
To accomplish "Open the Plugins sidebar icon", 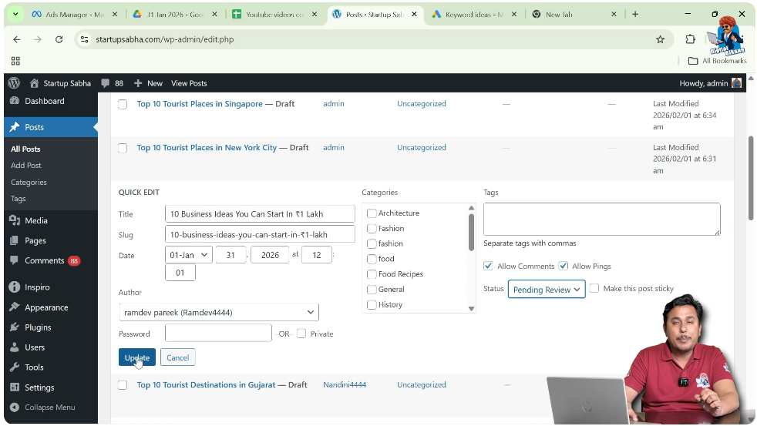I will [15, 327].
